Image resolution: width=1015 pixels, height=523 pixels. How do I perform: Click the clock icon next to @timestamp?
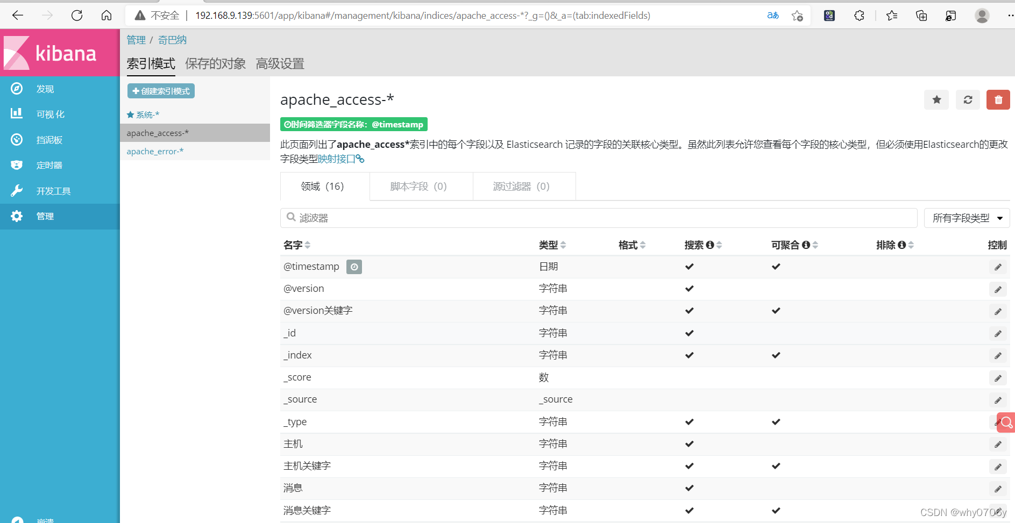(354, 267)
